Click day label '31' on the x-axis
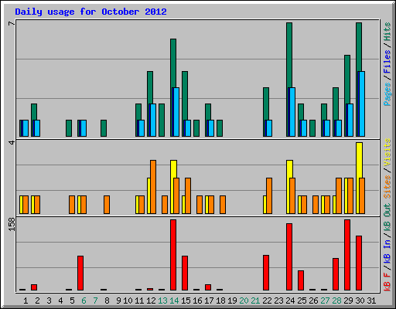Image resolution: width=396 pixels, height=309 pixels. pyautogui.click(x=371, y=301)
